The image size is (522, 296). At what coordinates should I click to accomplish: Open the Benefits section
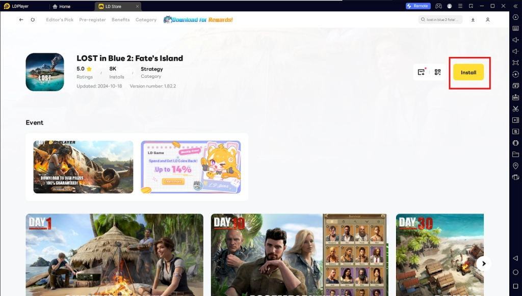120,20
